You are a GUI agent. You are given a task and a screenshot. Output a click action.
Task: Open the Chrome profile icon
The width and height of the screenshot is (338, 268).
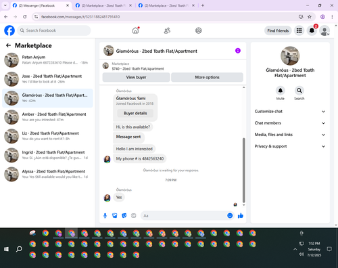pos(322,17)
